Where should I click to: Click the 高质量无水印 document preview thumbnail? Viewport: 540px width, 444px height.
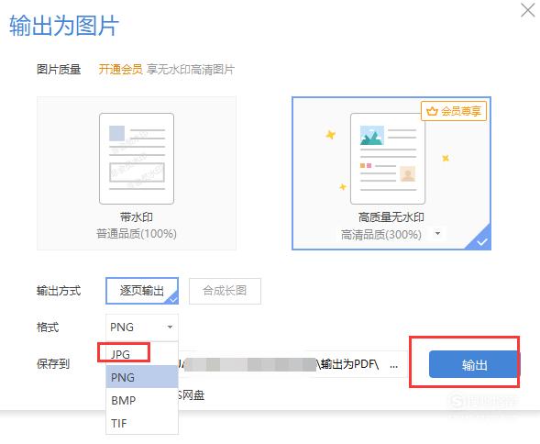click(388, 158)
